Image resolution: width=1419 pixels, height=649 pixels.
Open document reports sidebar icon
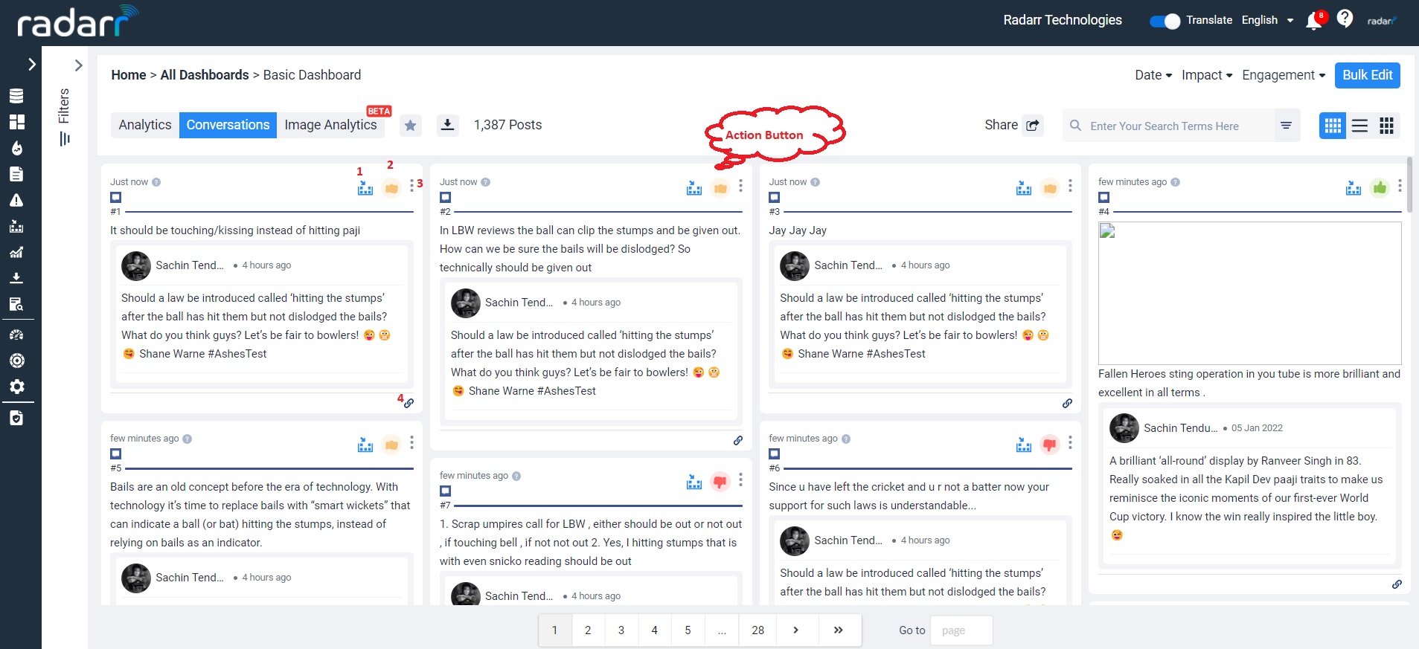[x=16, y=174]
